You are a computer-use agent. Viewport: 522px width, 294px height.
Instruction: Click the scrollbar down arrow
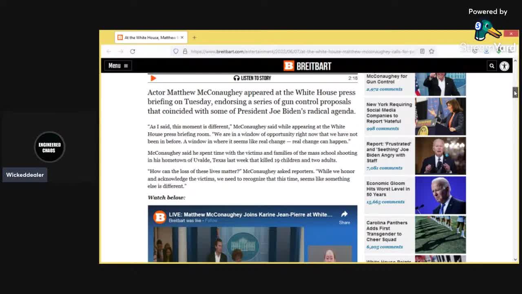click(x=515, y=259)
